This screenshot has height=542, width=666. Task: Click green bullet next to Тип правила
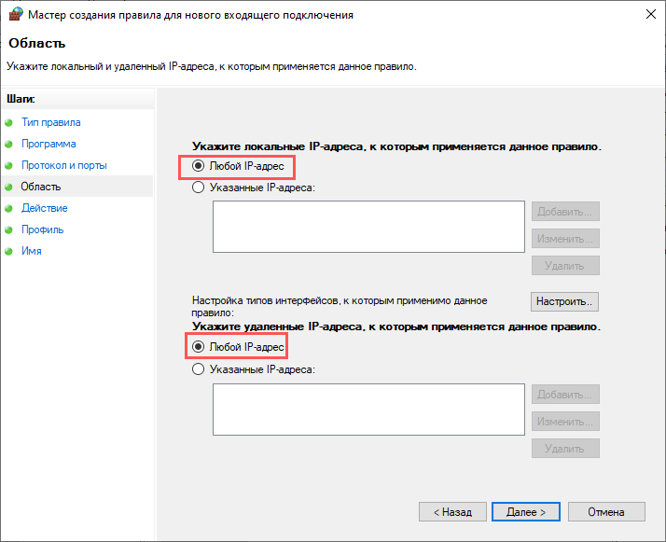click(x=8, y=123)
